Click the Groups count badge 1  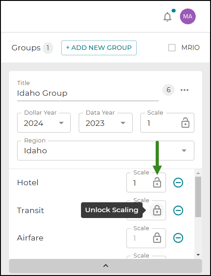coord(48,48)
